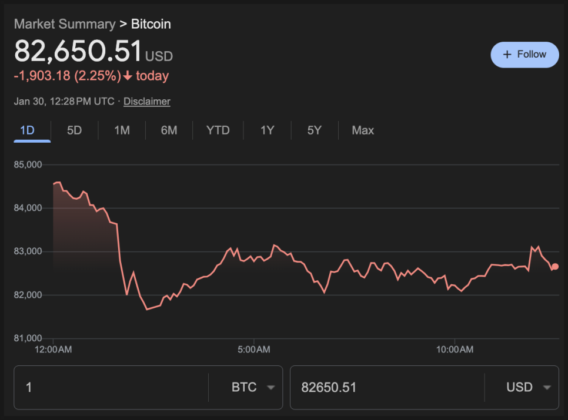Screen dimensions: 568x420
Task: Click the Bitcoin breadcrumb title
Action: (151, 24)
